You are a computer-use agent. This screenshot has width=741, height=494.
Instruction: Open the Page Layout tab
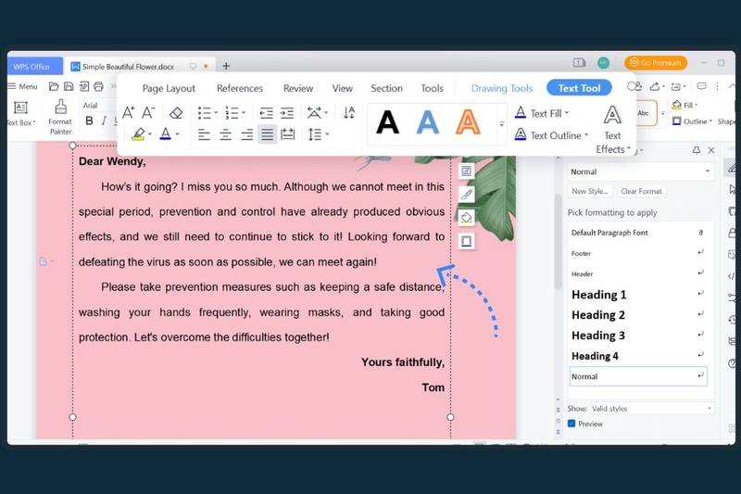tap(169, 88)
